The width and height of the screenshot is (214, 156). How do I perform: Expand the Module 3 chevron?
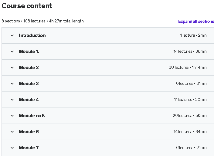point(12,84)
